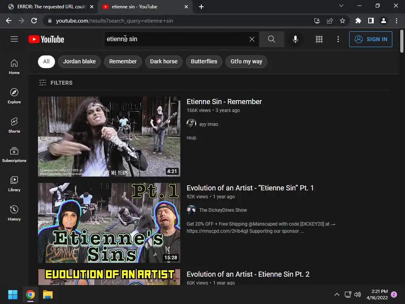Start voice search with microphone icon
Viewport: 405px width, 304px height.
click(x=295, y=39)
